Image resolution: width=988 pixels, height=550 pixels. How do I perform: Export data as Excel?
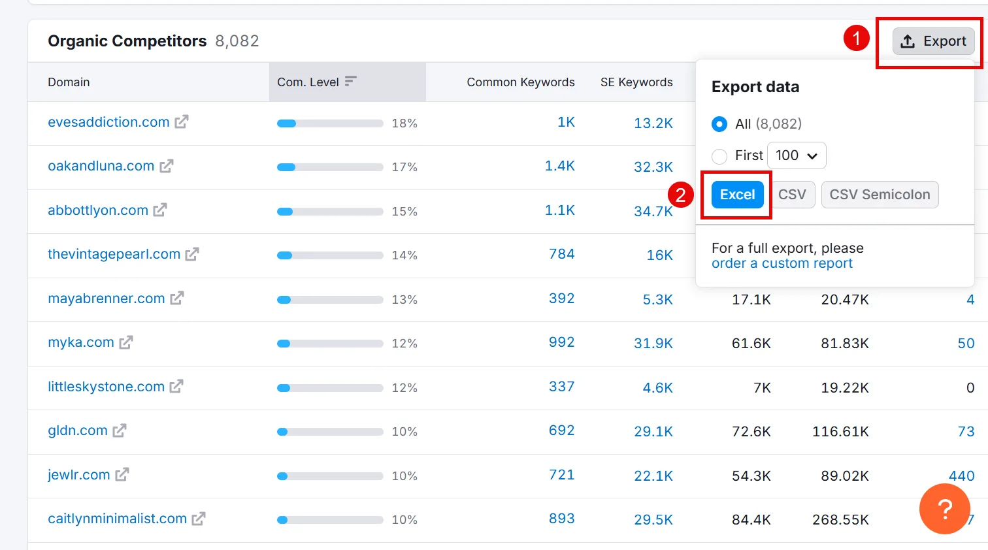738,195
